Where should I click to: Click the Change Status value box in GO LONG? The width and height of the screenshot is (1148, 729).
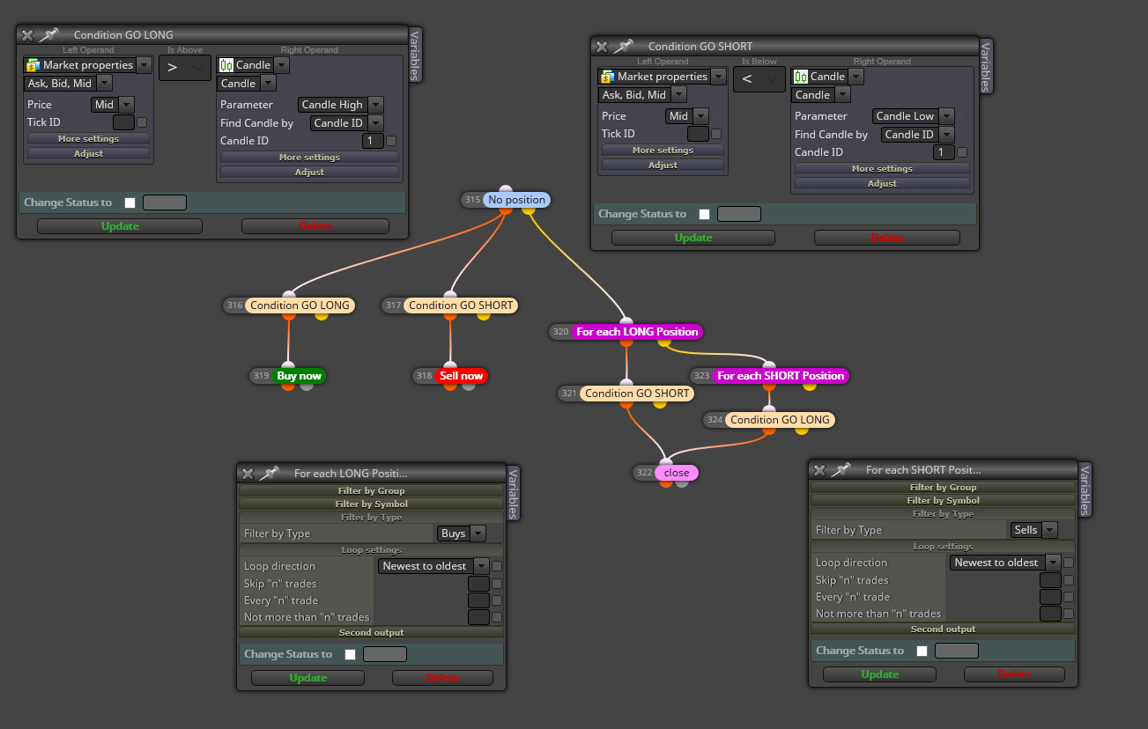[x=165, y=202]
